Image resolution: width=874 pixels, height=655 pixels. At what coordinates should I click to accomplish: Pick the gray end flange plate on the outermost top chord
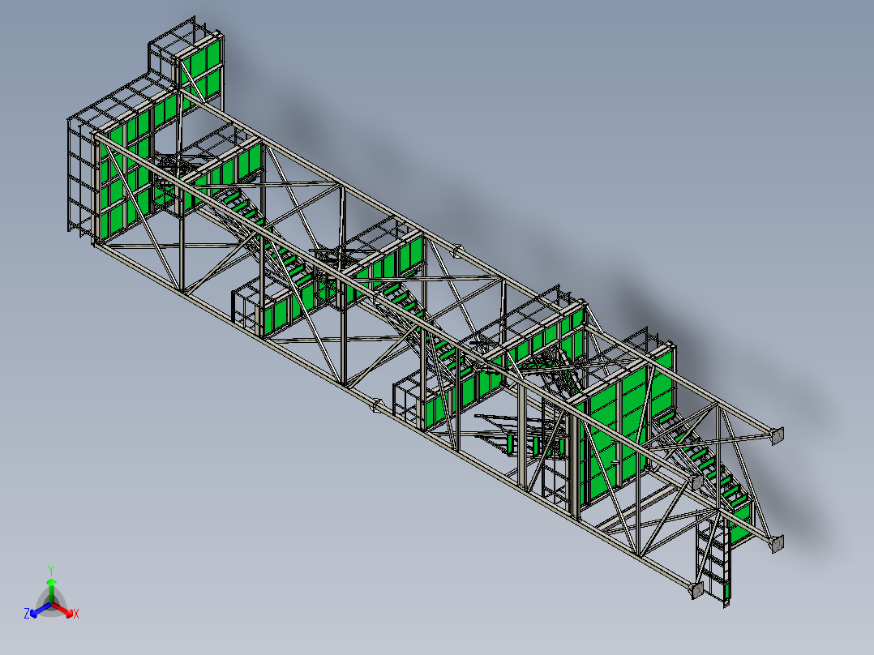pos(777,435)
